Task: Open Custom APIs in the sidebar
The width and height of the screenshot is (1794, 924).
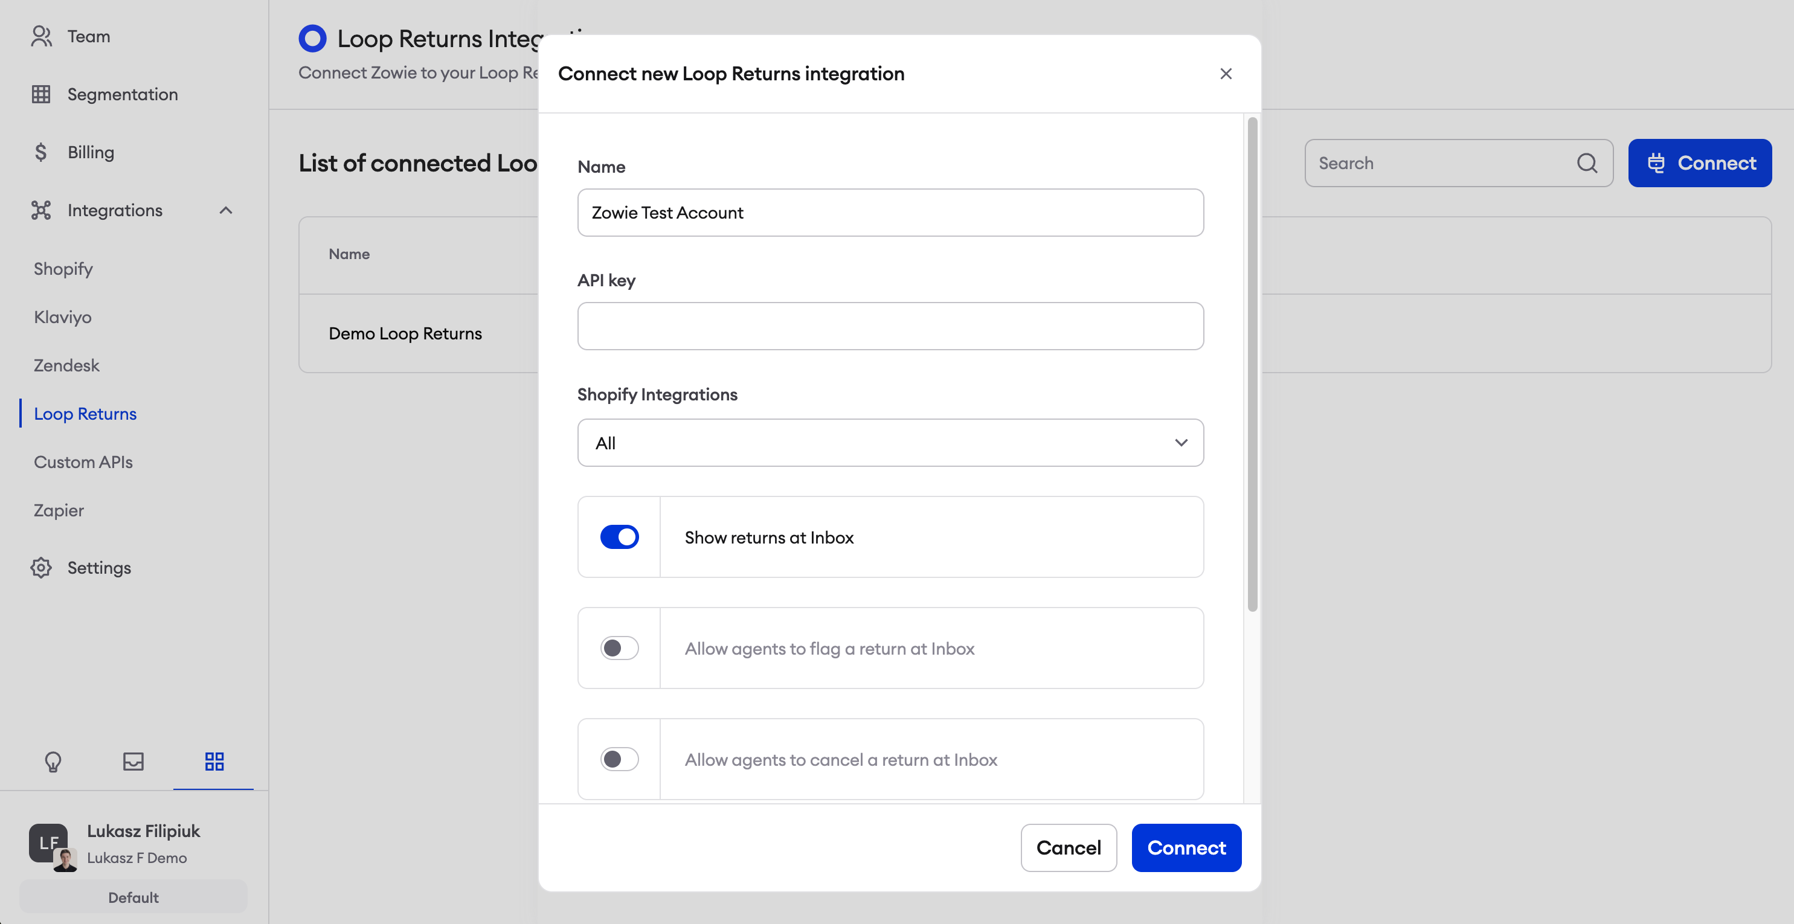Action: pos(83,461)
